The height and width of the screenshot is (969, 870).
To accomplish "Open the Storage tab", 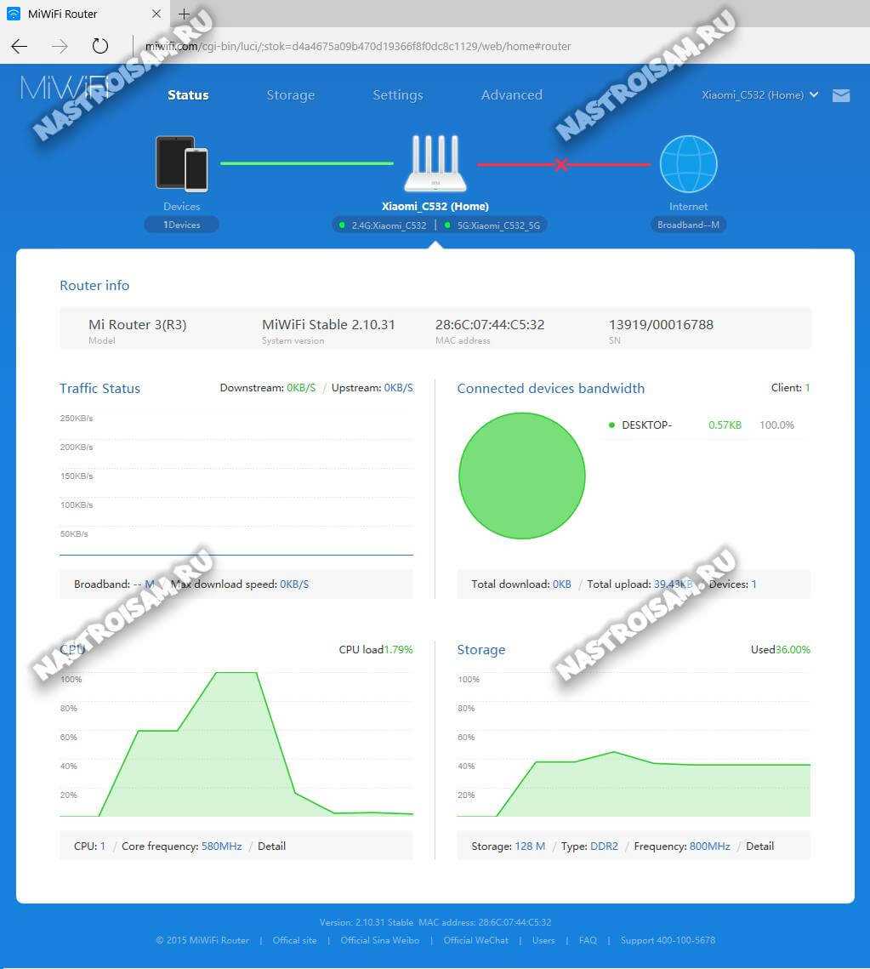I will point(290,95).
